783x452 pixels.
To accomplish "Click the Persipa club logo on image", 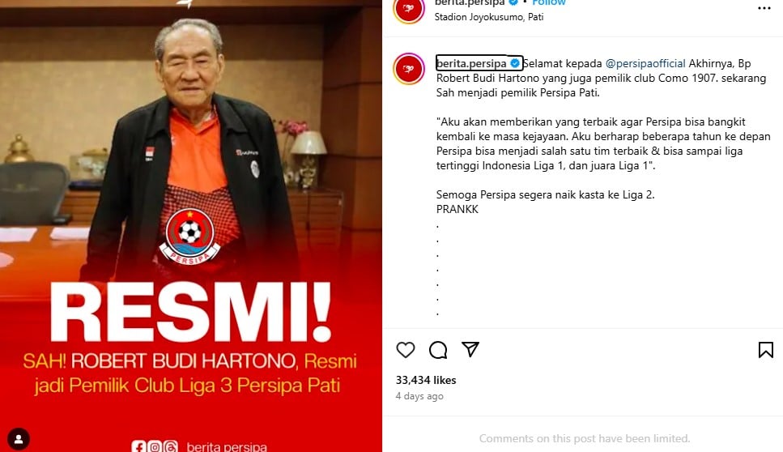I will tap(189, 237).
